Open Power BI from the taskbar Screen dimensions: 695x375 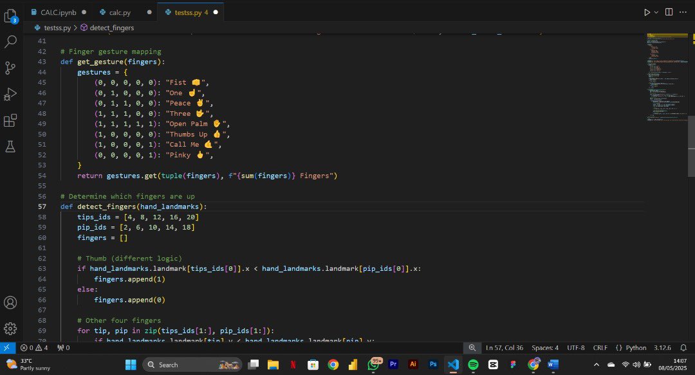click(x=353, y=364)
